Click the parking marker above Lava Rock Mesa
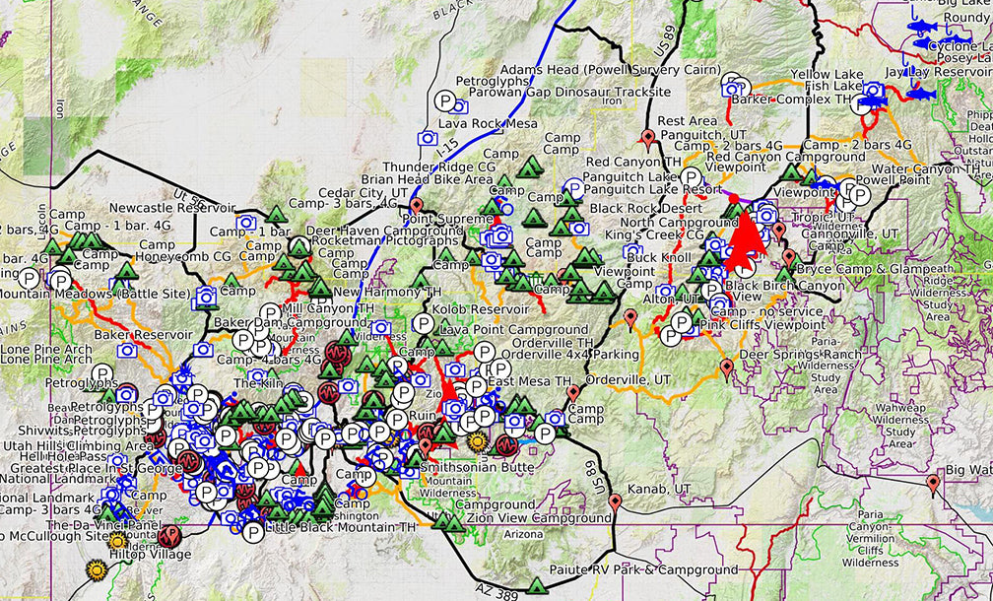This screenshot has width=993, height=601. (x=445, y=101)
